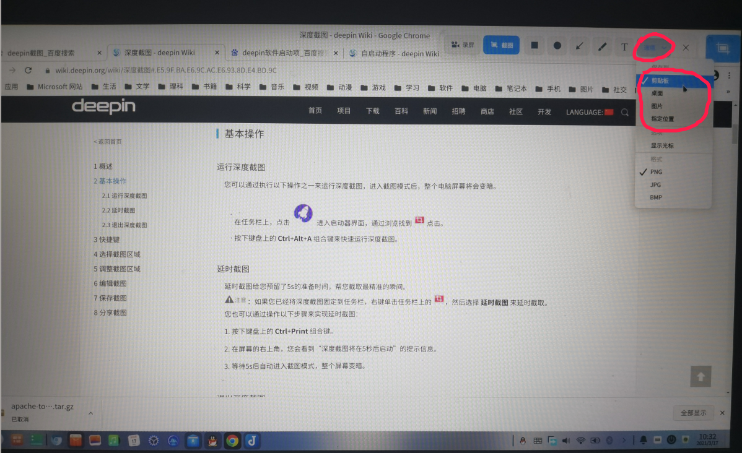Open the 游戏 bookmark folder
This screenshot has height=453, width=742.
click(x=373, y=87)
